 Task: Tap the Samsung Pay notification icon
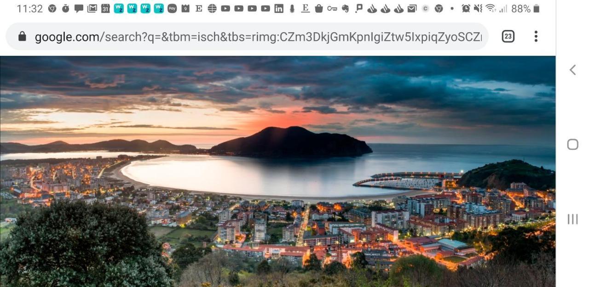coord(172,9)
